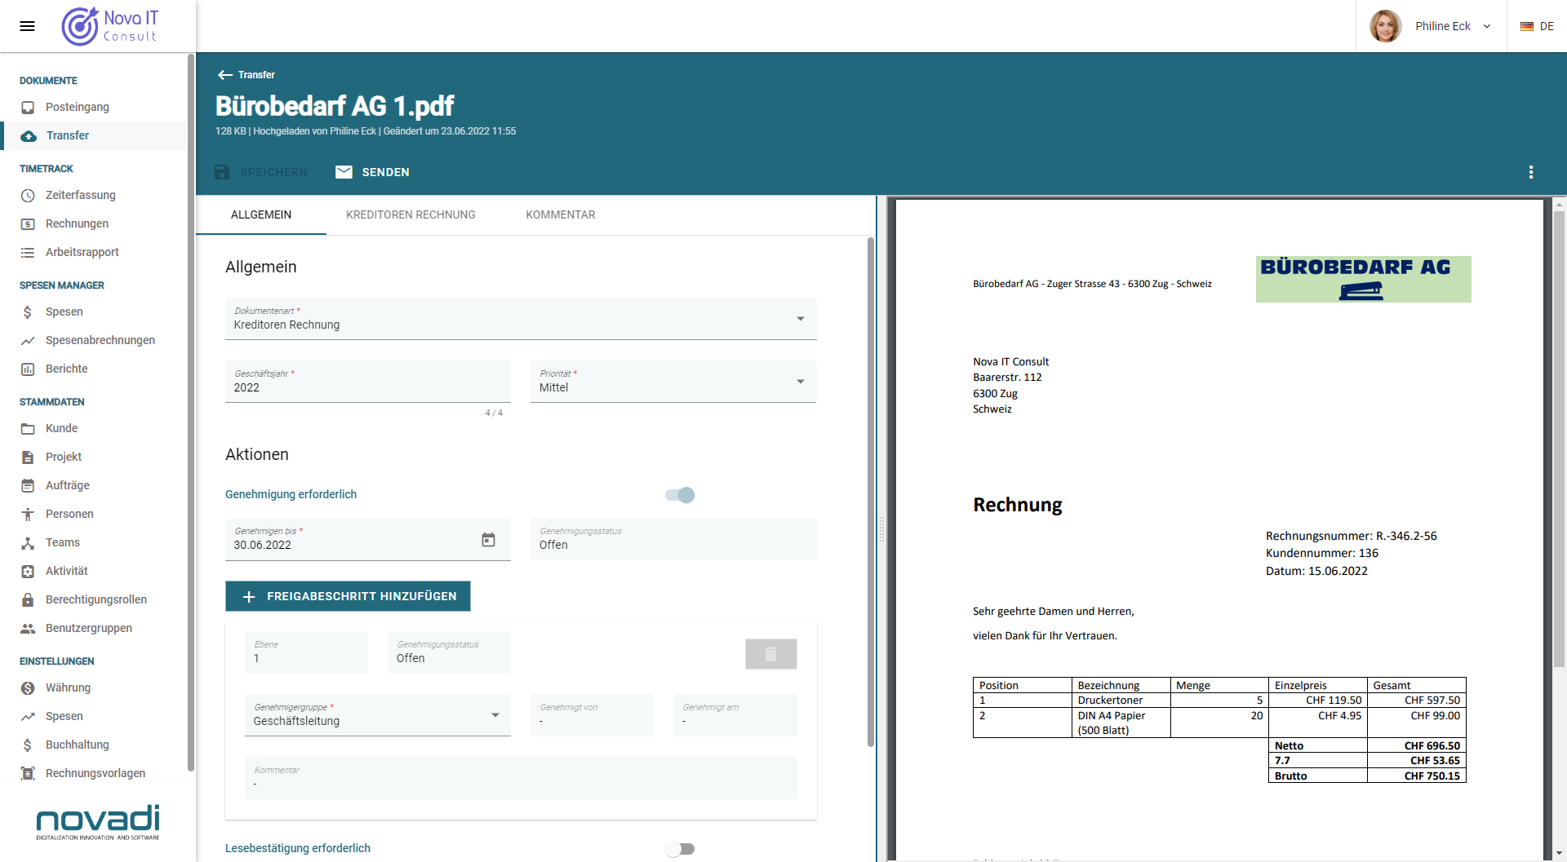Open calendar picker for Genehmigen bis
This screenshot has height=862, width=1567.
point(488,540)
